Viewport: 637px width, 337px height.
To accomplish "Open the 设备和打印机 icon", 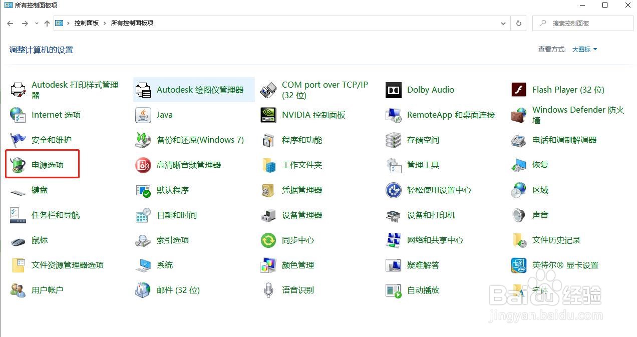I will pos(394,215).
